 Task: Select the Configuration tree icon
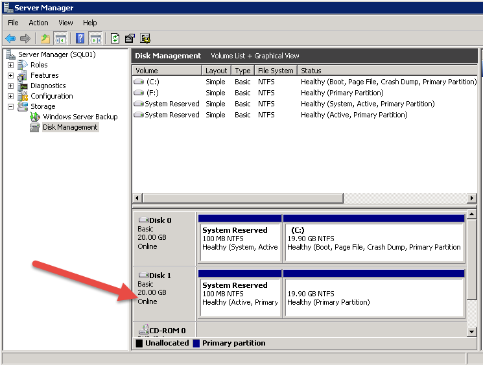(x=23, y=96)
